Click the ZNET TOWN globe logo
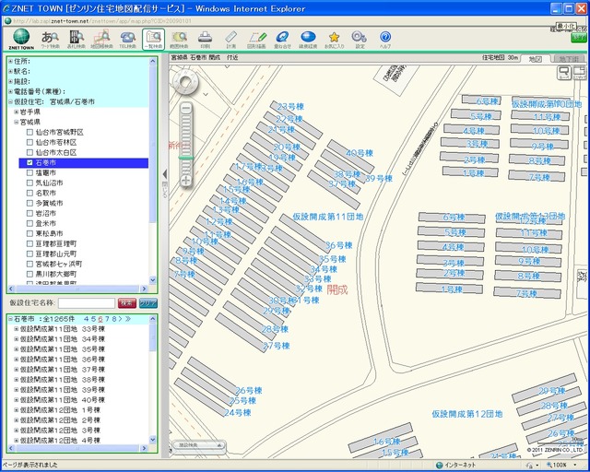Screen dimensions: 590x472 21,39
